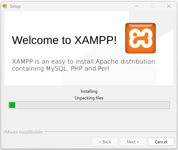Cancel the XAMPP installation

tap(161, 142)
